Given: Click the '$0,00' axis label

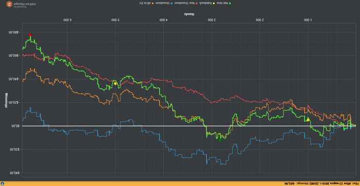Looking at the screenshot, I should 16,126.
